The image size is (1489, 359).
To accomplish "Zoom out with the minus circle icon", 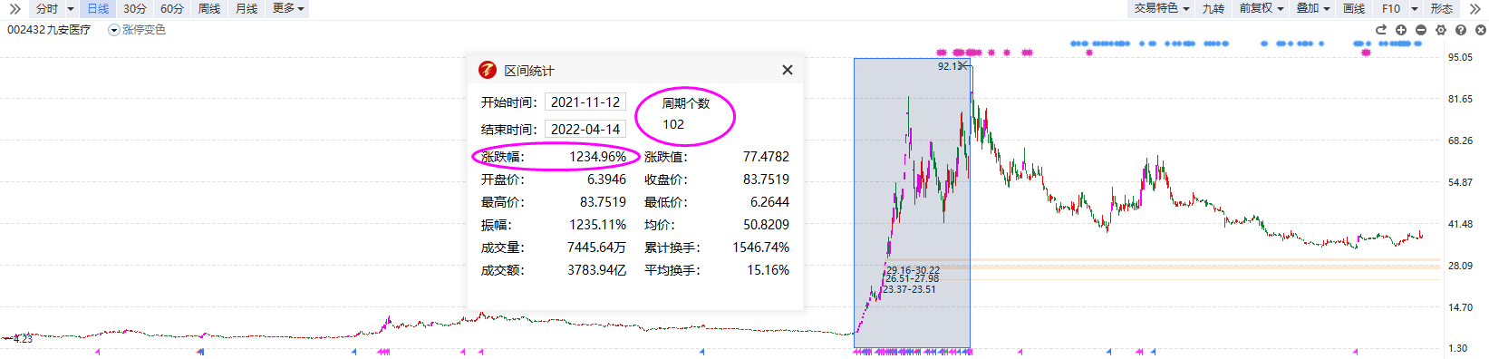I will coord(1421,30).
